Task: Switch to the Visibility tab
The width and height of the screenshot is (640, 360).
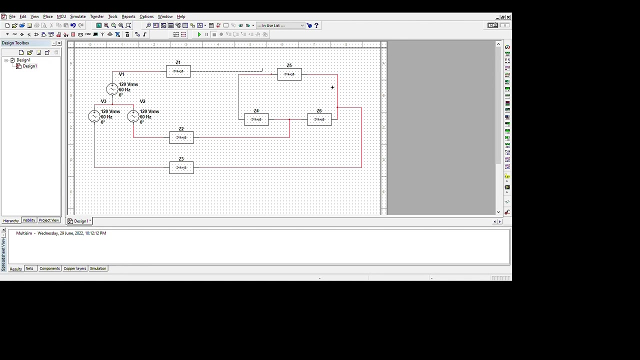Action: (28, 220)
